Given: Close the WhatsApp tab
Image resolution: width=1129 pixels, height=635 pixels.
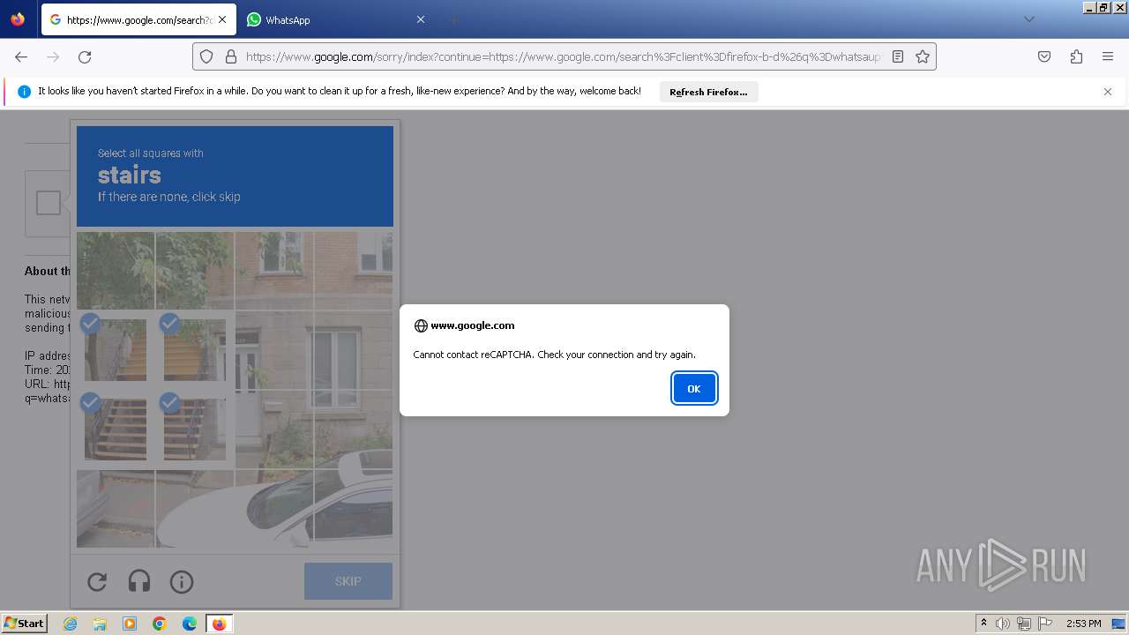Looking at the screenshot, I should click(x=420, y=19).
